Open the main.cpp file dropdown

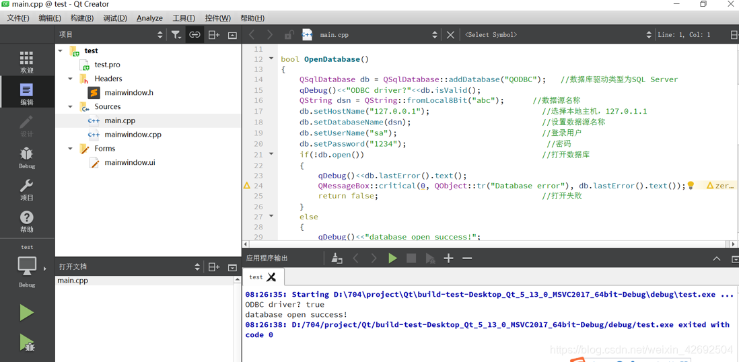point(435,34)
